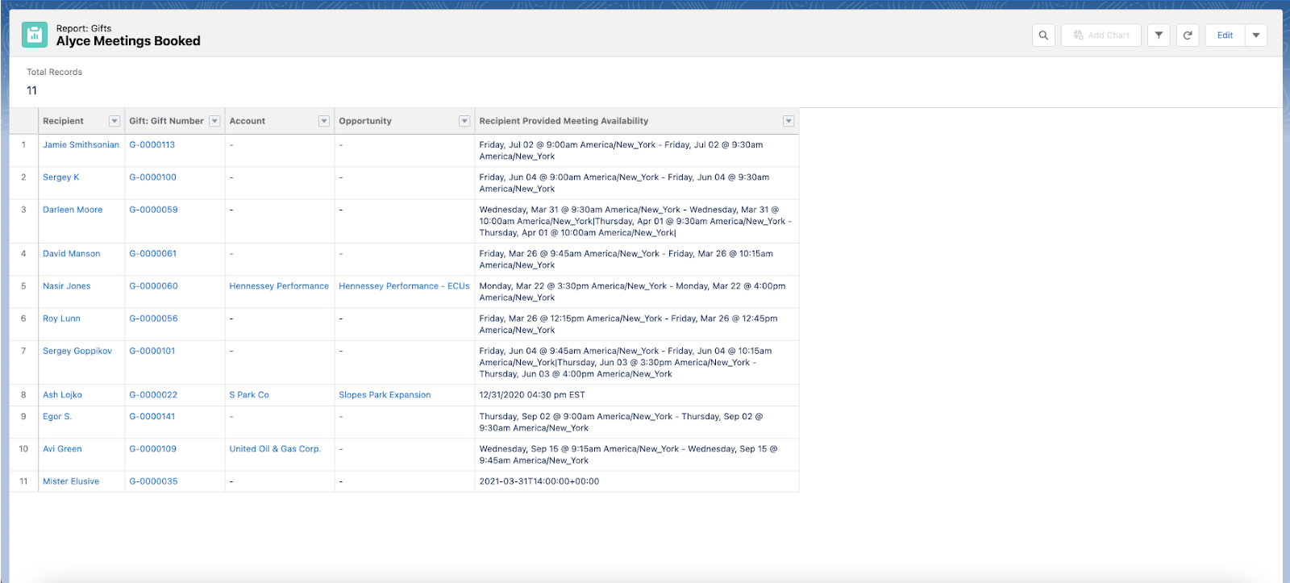Click the report clipboard icon
Screen dimensions: 1290x583
pos(34,35)
